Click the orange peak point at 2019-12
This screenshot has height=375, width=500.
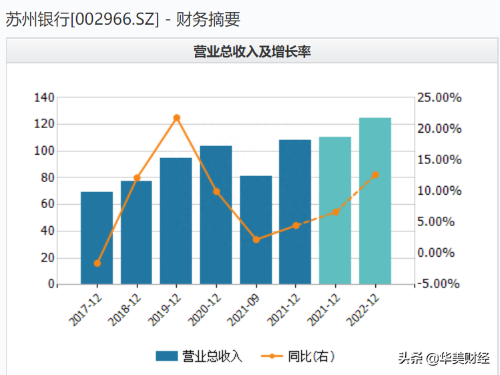pos(177,118)
